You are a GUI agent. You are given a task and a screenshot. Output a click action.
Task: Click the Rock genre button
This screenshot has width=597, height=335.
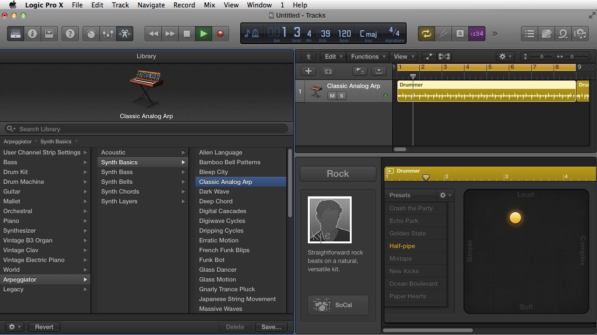pyautogui.click(x=338, y=174)
